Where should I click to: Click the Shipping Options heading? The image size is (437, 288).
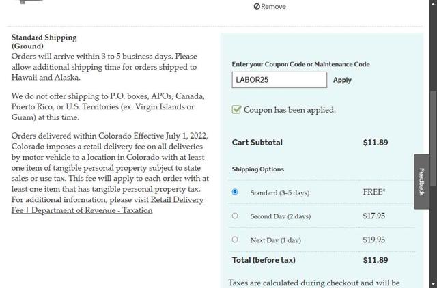click(x=257, y=169)
